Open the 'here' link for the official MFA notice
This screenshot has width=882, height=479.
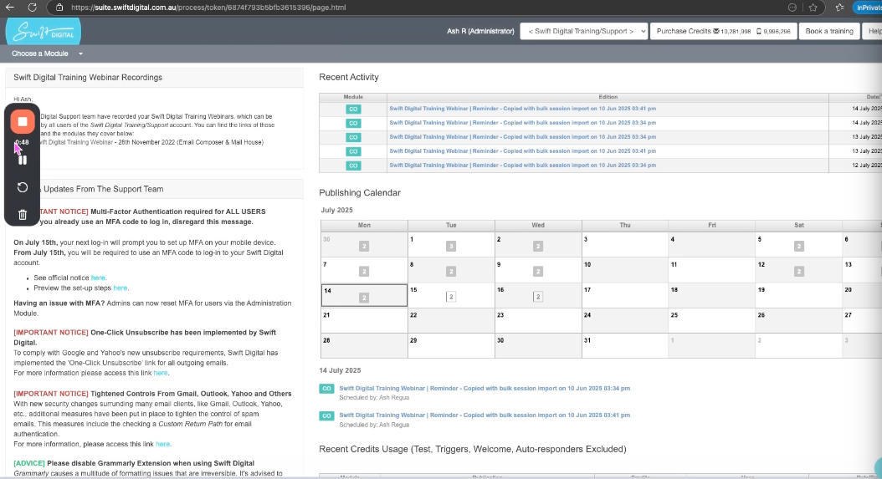pyautogui.click(x=98, y=278)
